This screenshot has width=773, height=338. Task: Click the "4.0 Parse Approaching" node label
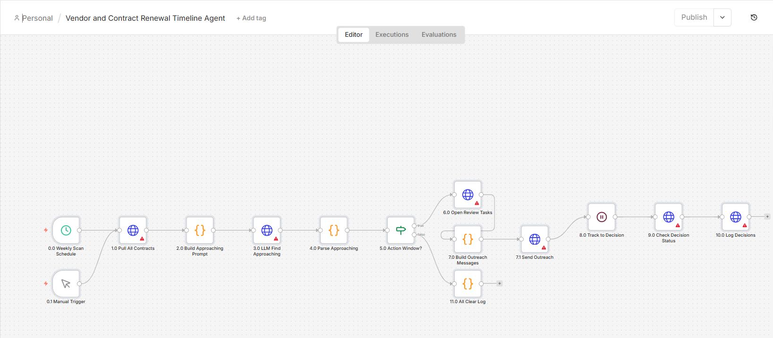coord(334,248)
